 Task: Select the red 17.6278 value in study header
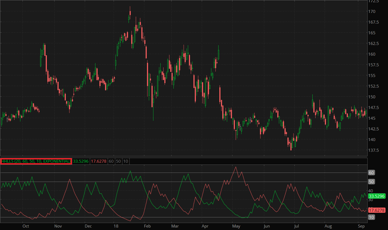[98, 161]
